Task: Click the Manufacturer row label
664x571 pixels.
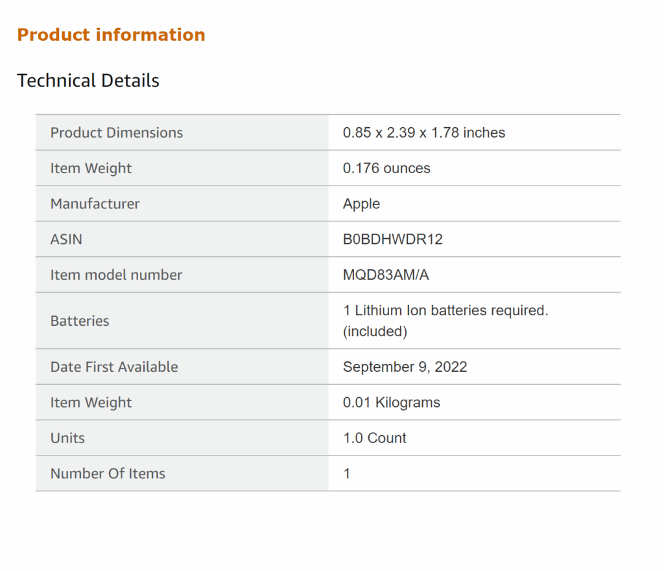Action: [95, 204]
